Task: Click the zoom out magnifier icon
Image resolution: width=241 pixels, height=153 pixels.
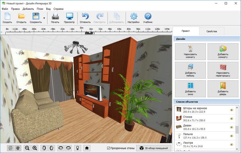Action: click(x=27, y=148)
